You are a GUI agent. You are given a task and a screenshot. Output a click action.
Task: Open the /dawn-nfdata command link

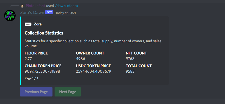point(66,6)
